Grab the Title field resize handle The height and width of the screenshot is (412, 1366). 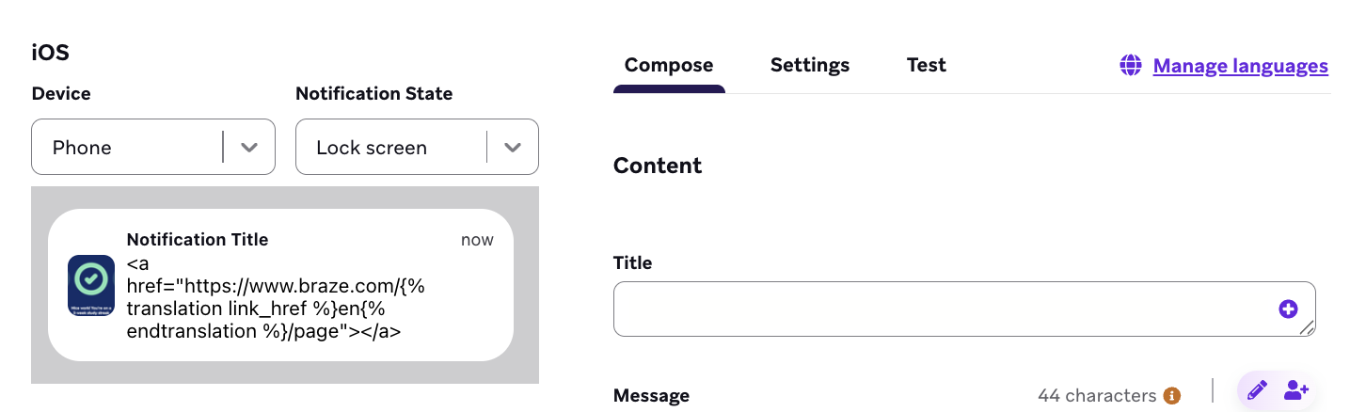(x=1307, y=327)
